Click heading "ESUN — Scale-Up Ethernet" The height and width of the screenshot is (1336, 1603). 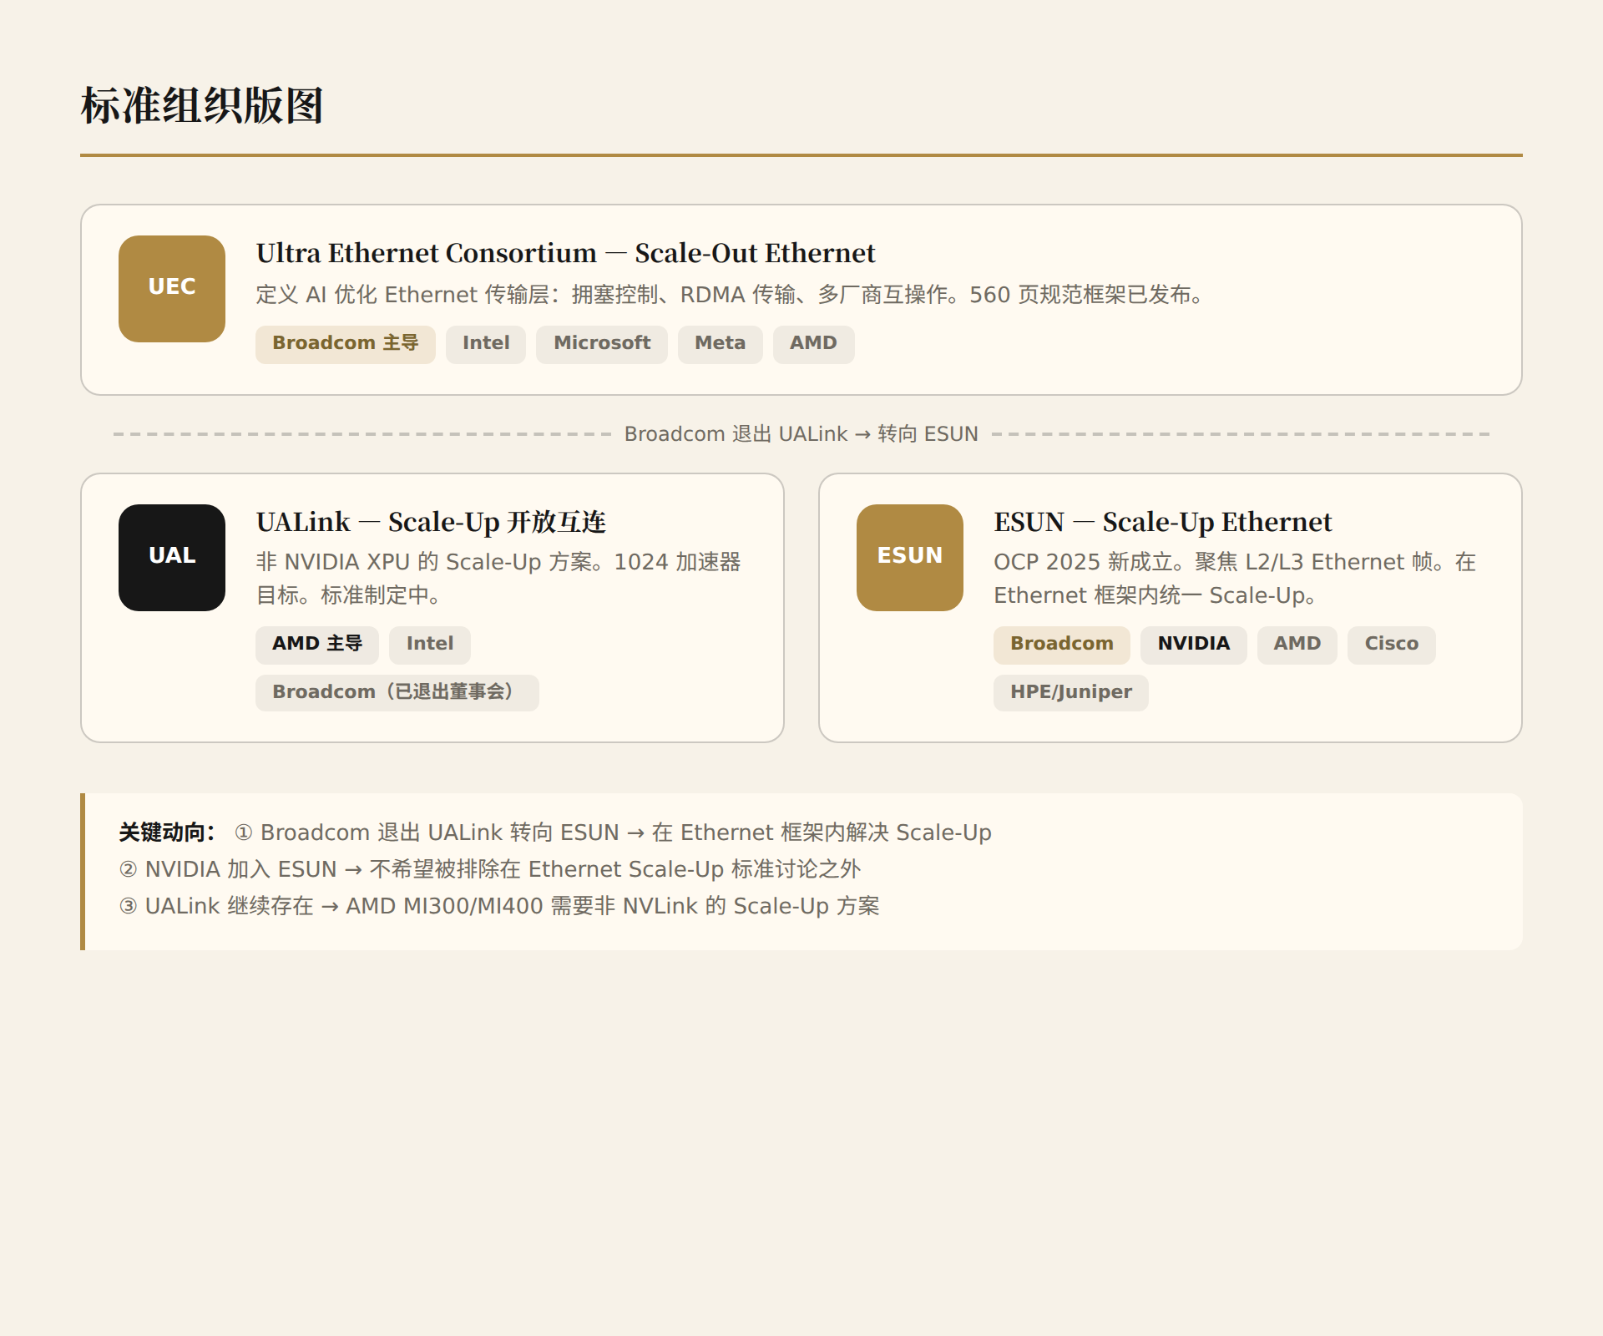click(1163, 522)
